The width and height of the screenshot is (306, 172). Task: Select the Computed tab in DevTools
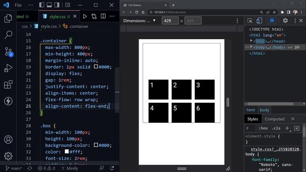274,119
